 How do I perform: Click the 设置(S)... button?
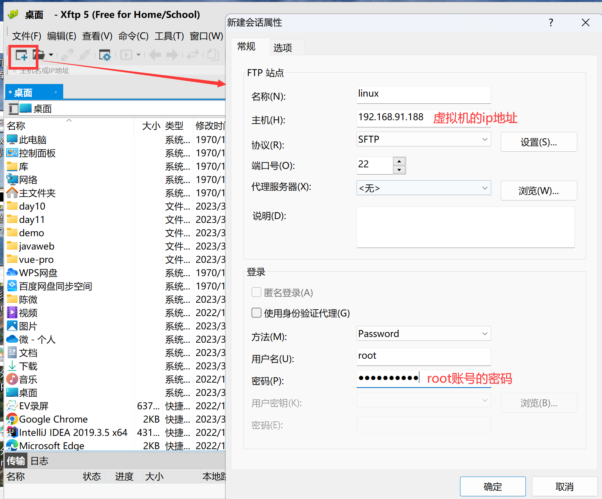click(x=538, y=142)
